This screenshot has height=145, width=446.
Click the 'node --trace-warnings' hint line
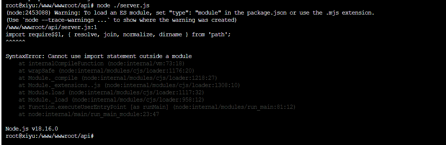point(121,20)
